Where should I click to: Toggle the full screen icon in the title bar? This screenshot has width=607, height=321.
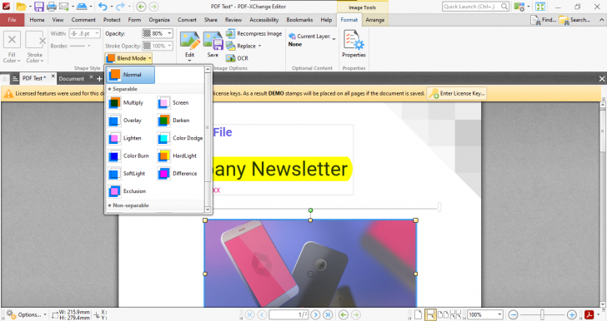[540, 6]
